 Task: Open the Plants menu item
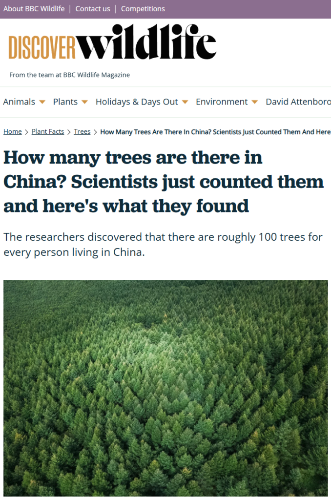65,102
